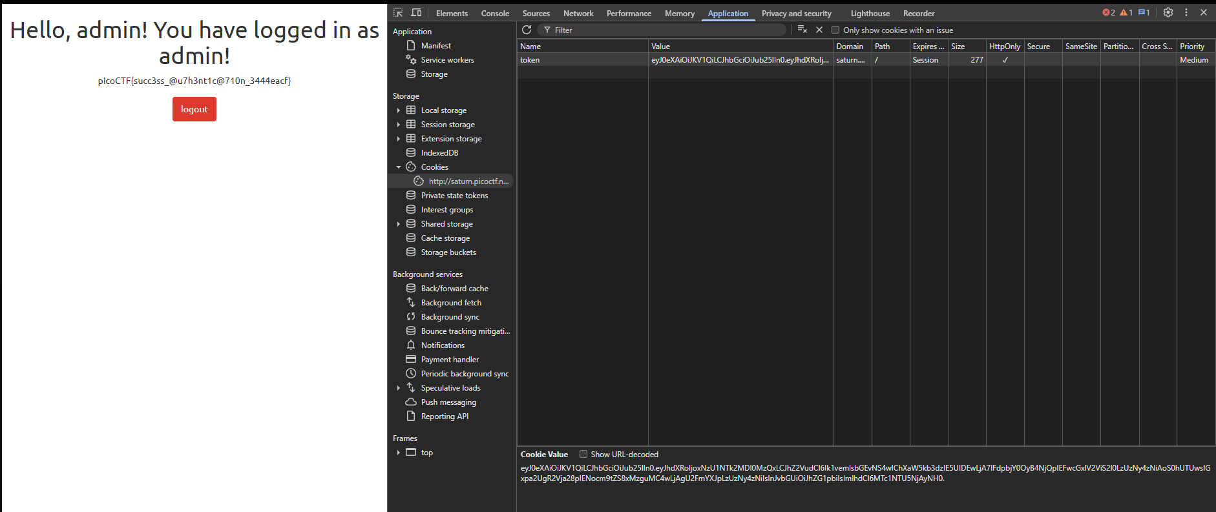Refresh the cookies table
The height and width of the screenshot is (512, 1216).
point(527,30)
